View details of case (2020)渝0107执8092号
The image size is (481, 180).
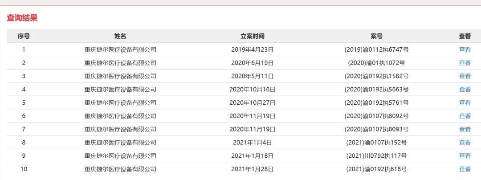(465, 116)
